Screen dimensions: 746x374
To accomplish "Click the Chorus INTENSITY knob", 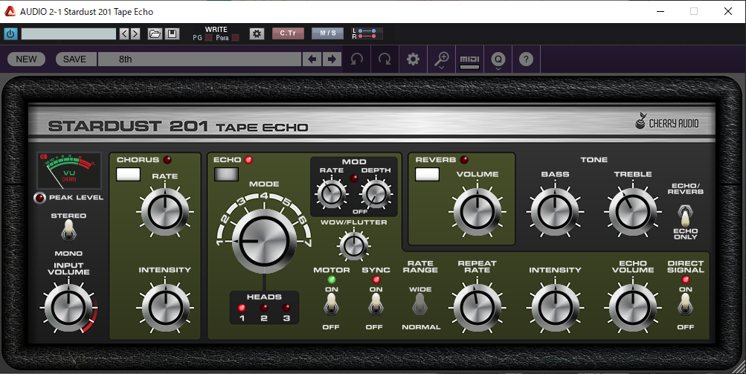I will tap(164, 307).
